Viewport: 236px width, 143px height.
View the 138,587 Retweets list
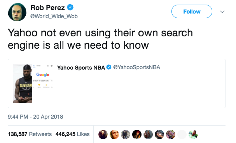[30, 134]
